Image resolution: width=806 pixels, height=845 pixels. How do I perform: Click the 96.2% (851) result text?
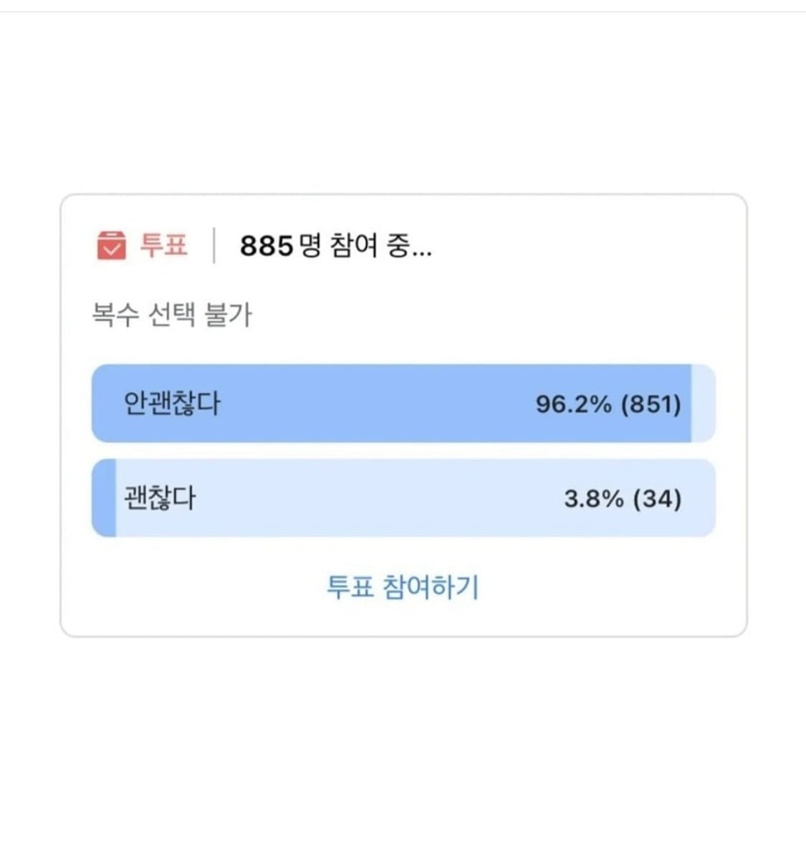pos(610,405)
